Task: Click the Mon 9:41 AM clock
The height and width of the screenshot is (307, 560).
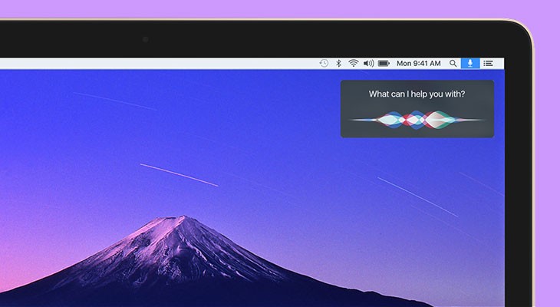Action: (420, 63)
